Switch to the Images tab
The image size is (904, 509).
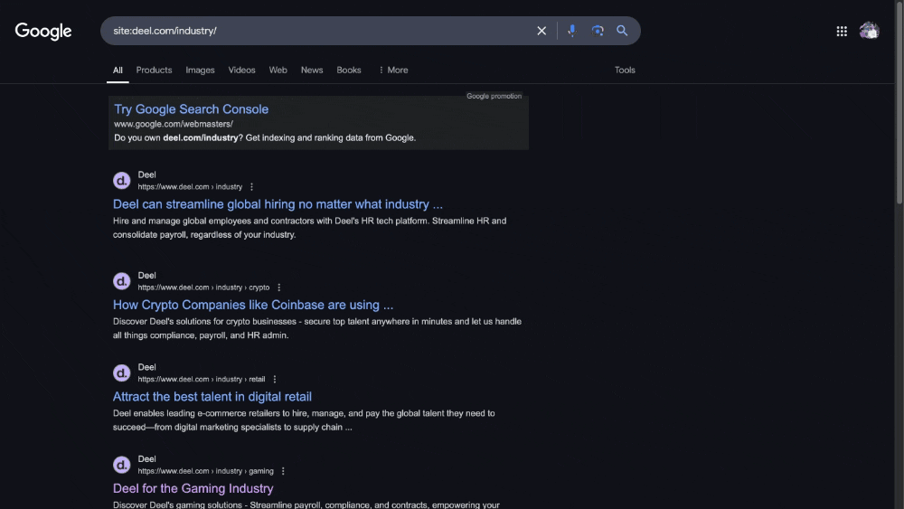point(200,71)
